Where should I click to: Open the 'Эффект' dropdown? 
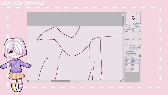click(x=140, y=39)
